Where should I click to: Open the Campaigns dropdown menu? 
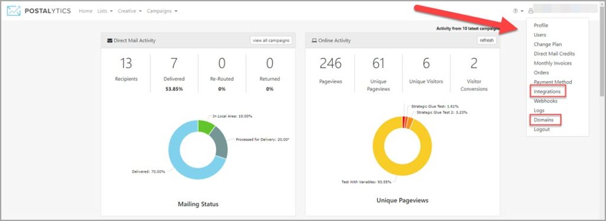[x=162, y=11]
